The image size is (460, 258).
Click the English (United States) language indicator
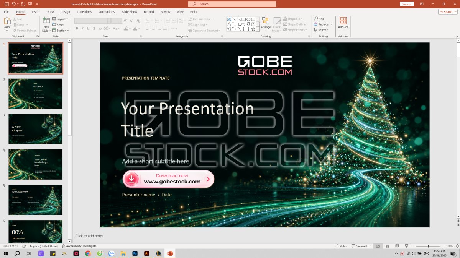[44, 246]
